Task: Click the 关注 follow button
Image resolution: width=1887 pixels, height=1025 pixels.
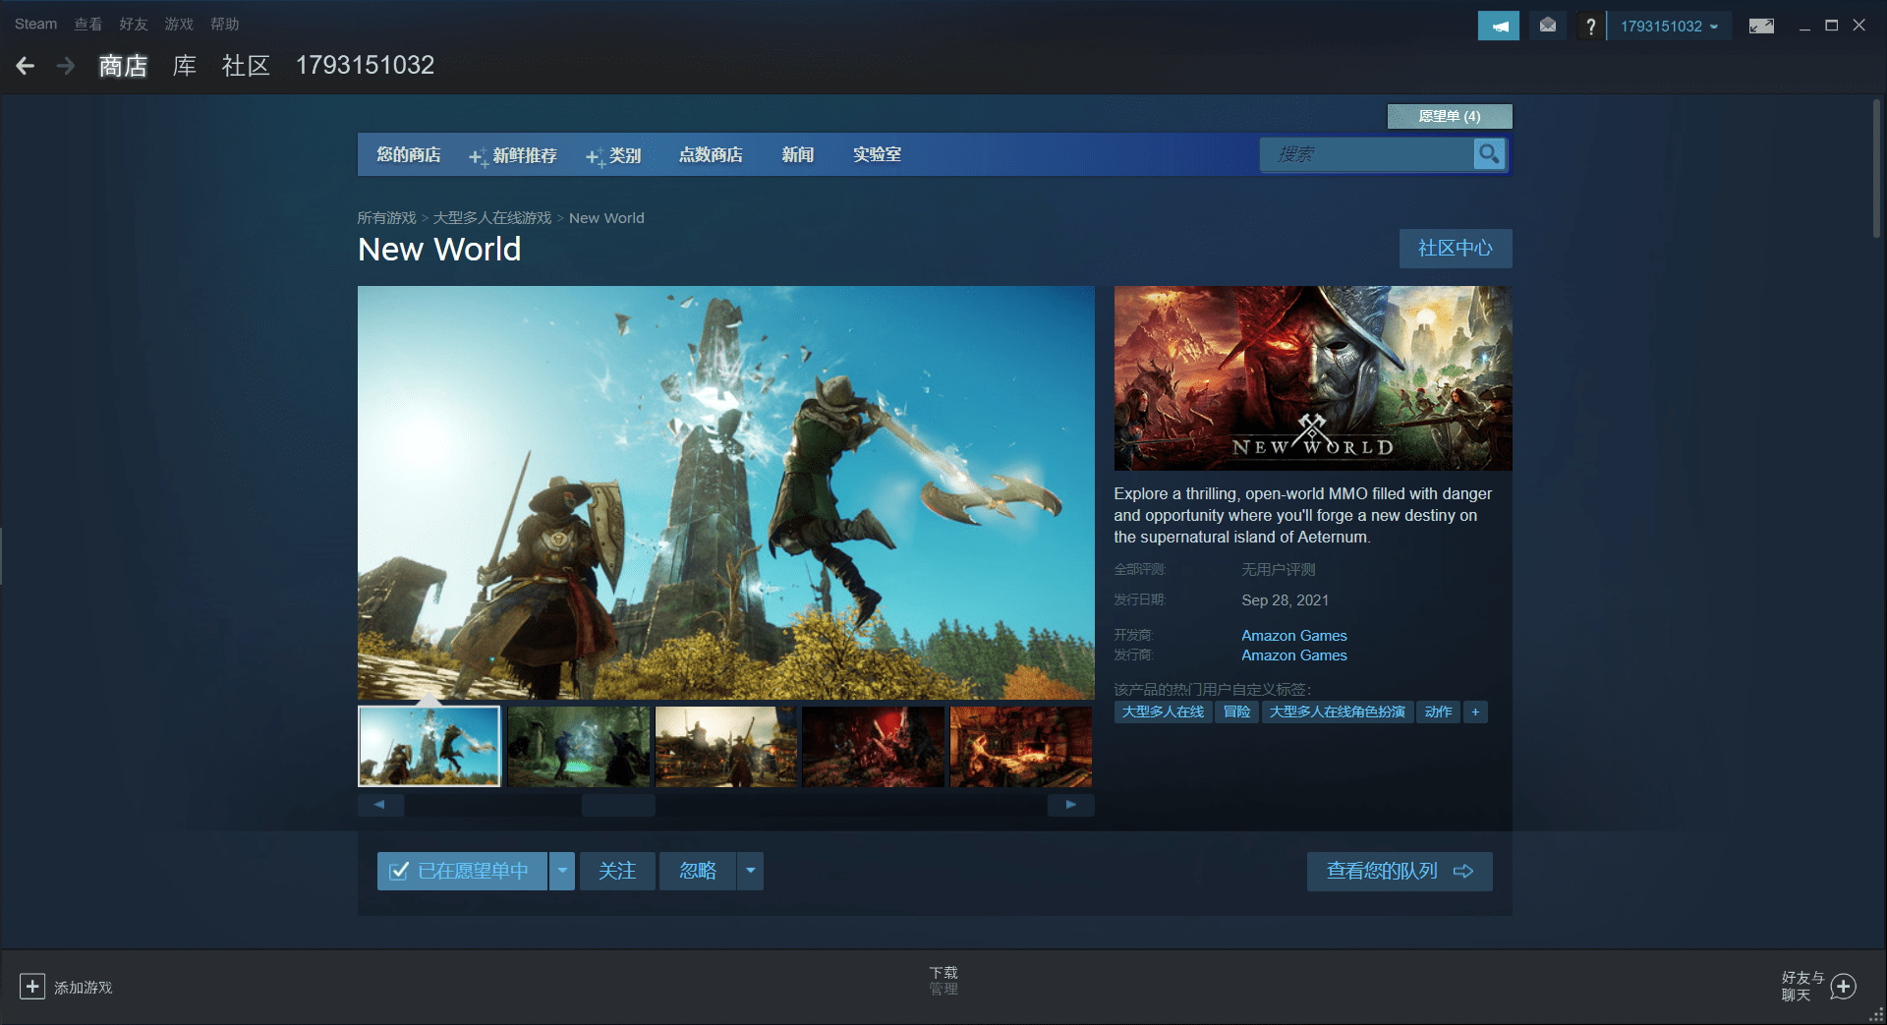Action: click(x=617, y=871)
